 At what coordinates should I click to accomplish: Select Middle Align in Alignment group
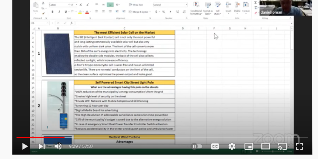(x=103, y=5)
